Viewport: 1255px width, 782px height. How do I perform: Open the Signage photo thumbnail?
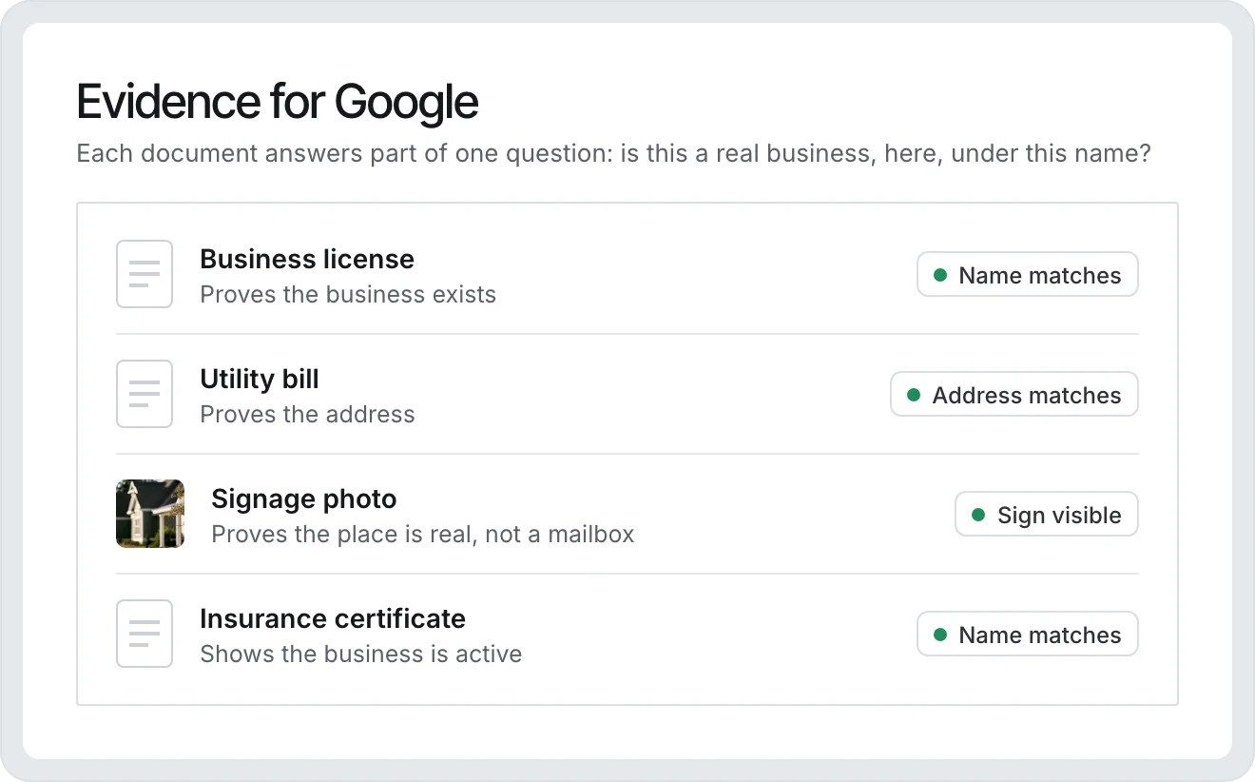(150, 514)
